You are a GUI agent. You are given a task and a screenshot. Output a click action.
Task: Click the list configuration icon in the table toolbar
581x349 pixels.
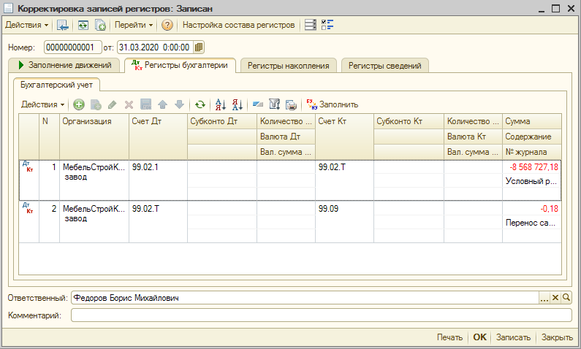click(x=274, y=104)
